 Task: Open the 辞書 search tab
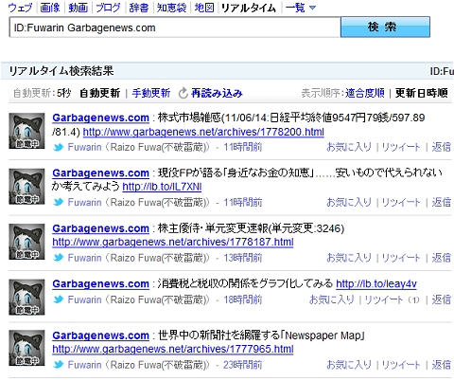(x=139, y=8)
